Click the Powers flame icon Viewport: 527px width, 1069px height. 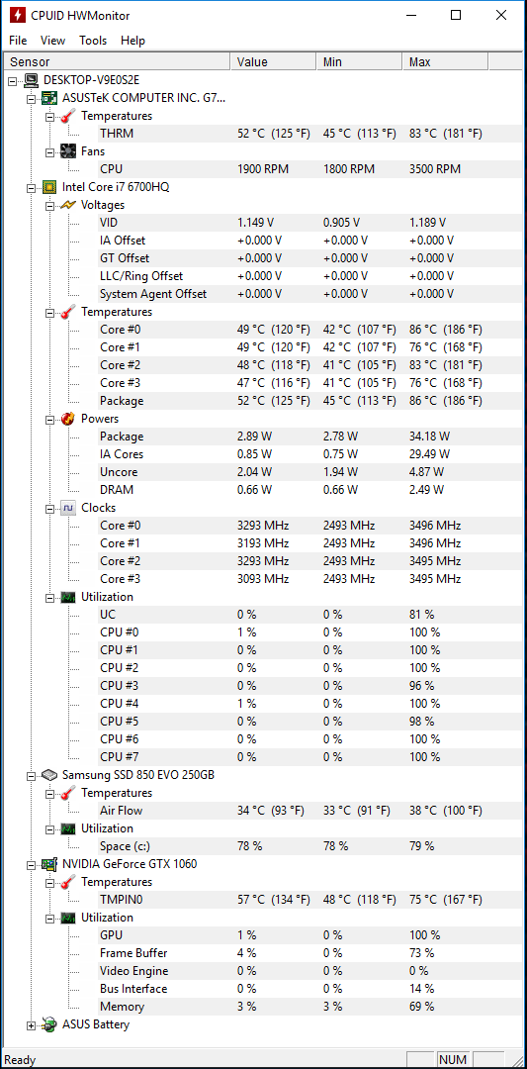point(68,419)
